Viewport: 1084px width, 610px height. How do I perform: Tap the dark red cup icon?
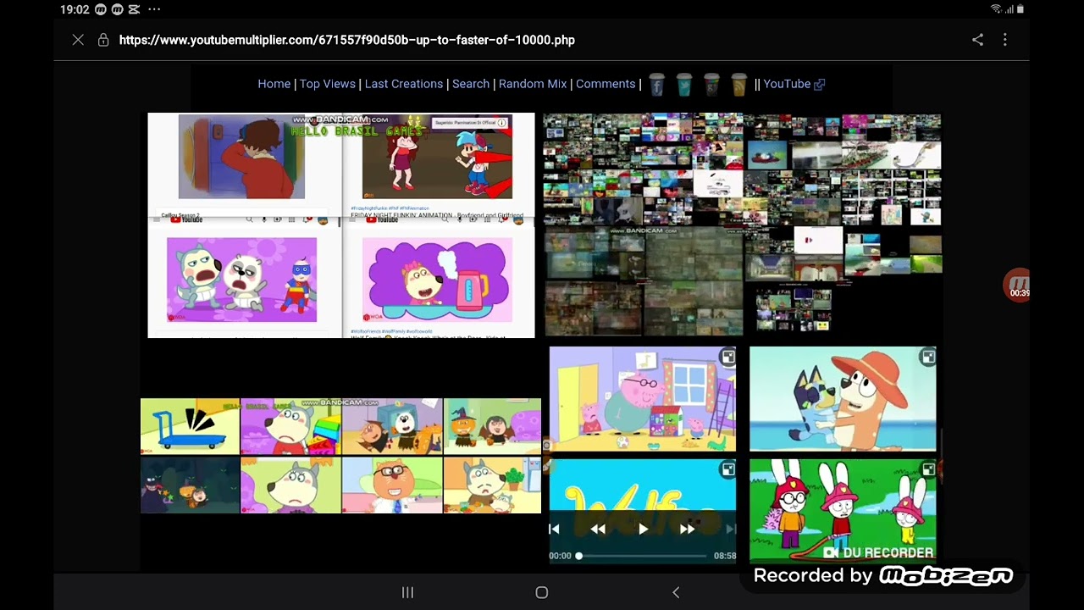(x=711, y=84)
